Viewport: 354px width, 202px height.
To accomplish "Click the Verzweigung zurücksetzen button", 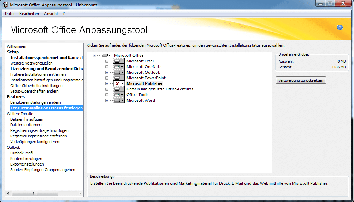I will tap(301, 80).
